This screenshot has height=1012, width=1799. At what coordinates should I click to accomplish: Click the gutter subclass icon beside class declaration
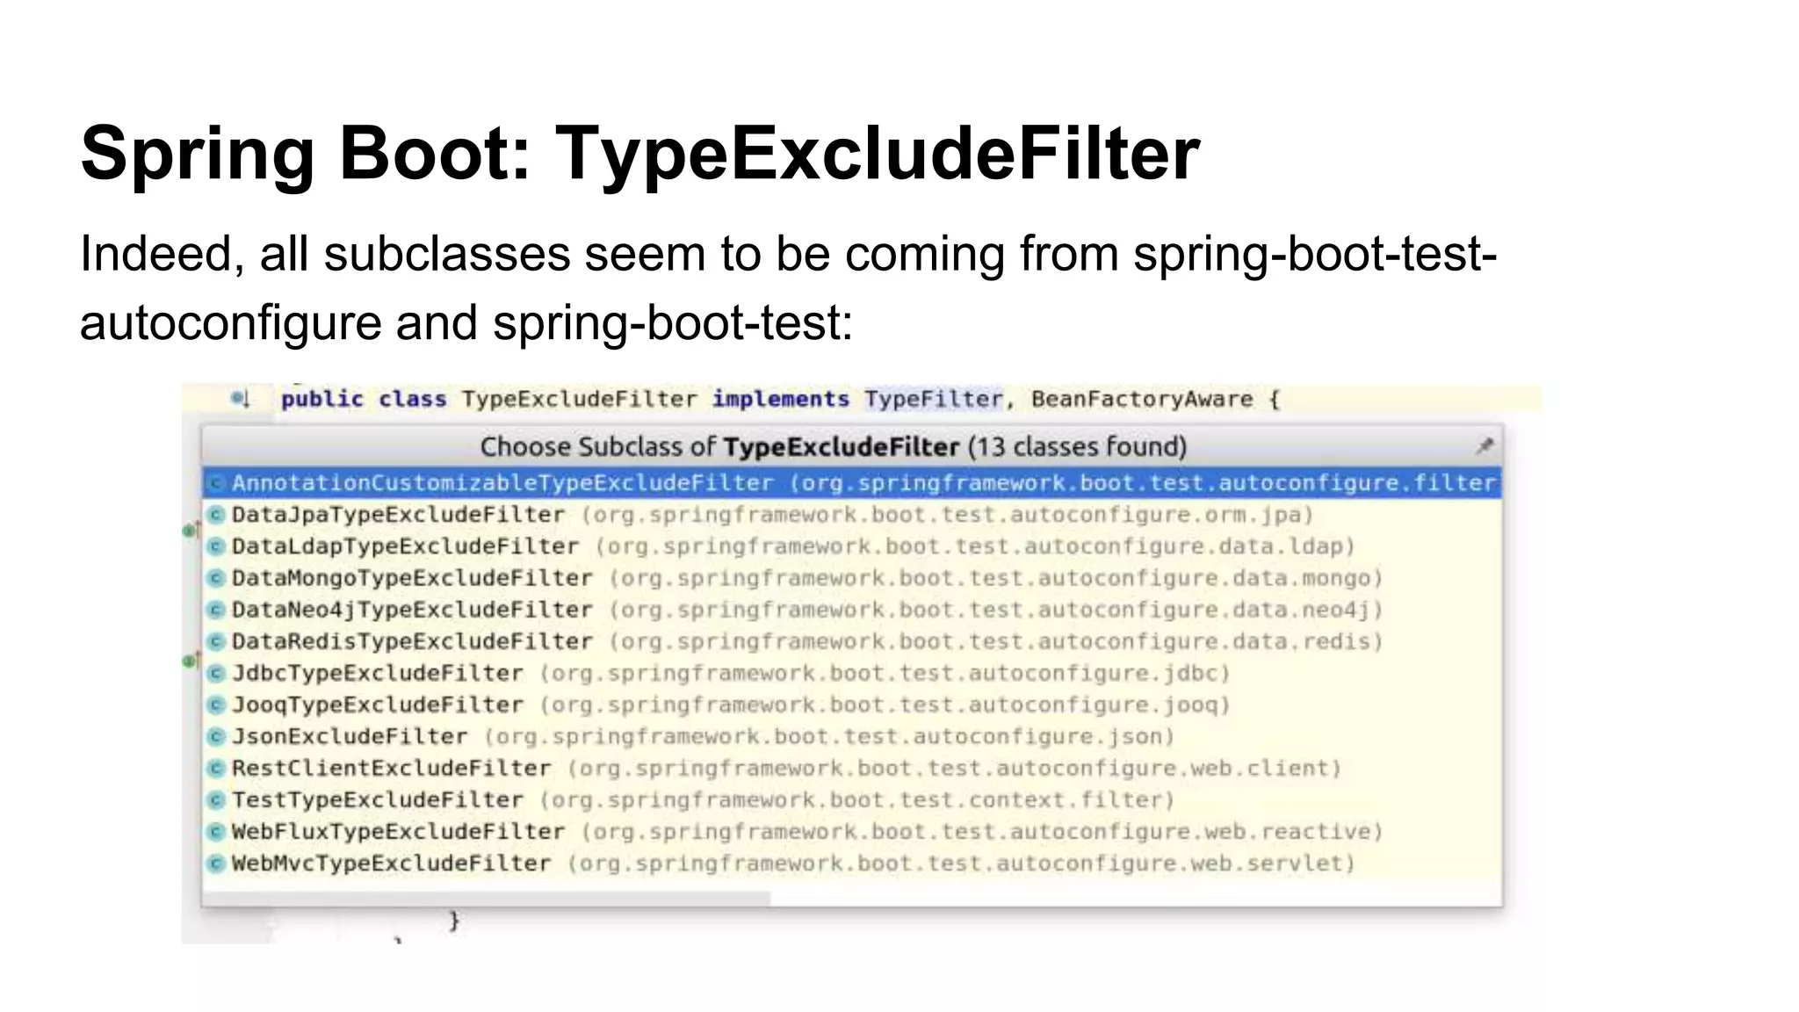[240, 400]
